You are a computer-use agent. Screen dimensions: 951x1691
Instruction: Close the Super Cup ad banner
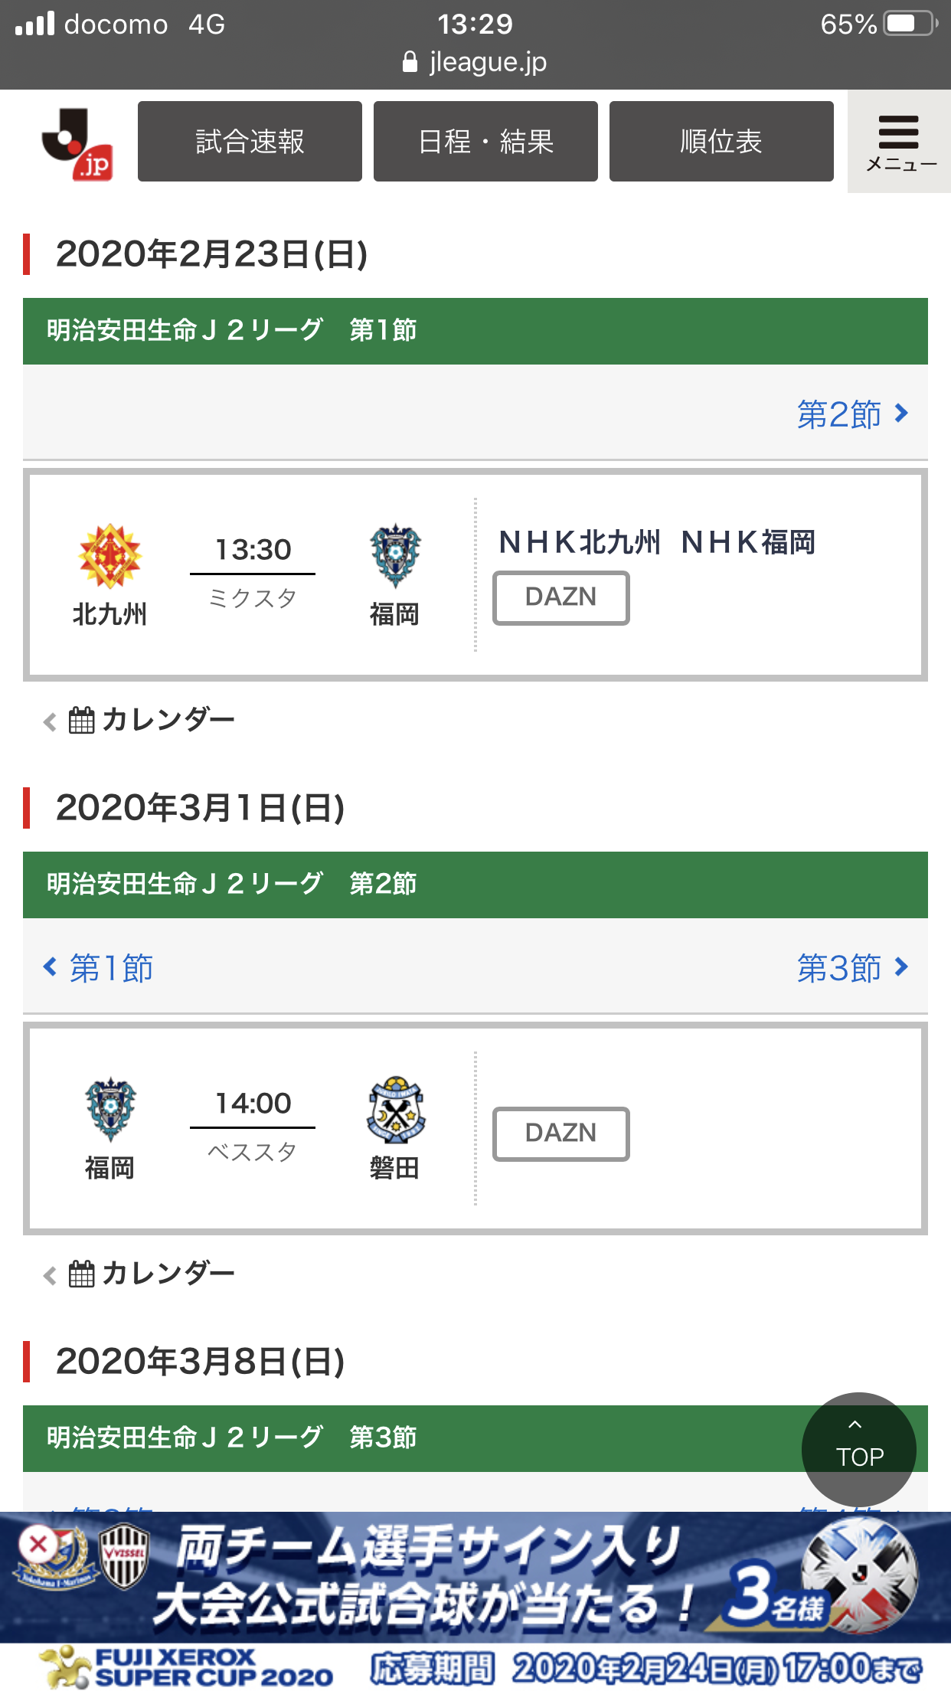[38, 1545]
